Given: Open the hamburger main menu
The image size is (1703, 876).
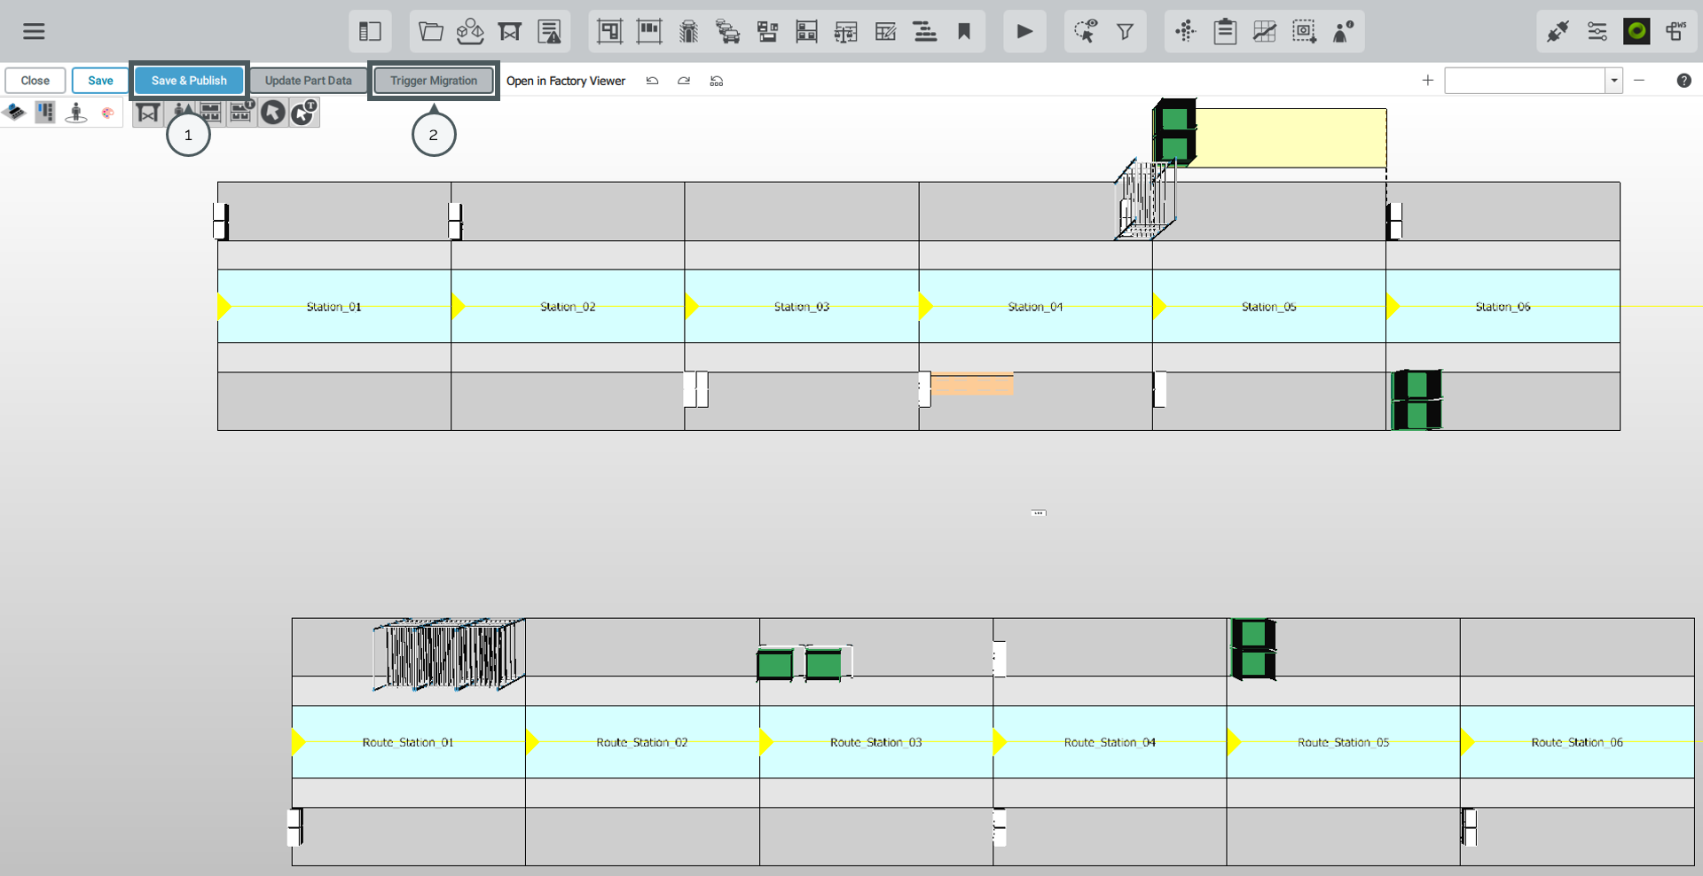Looking at the screenshot, I should (x=34, y=32).
